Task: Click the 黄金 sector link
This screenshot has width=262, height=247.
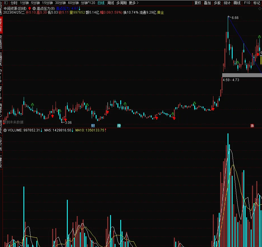Action: pyautogui.click(x=160, y=12)
